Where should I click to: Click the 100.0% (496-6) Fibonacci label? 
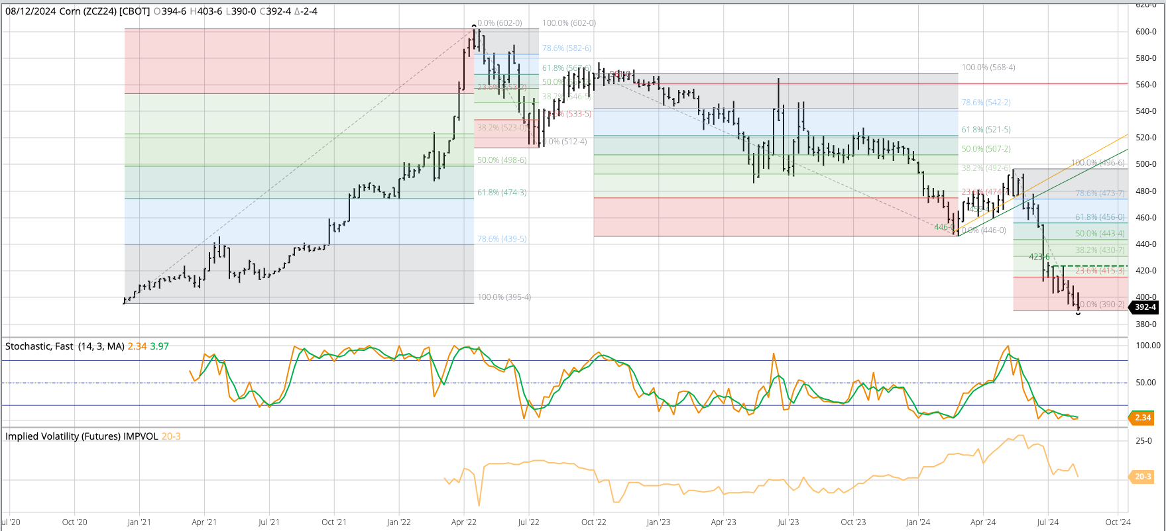point(1098,163)
